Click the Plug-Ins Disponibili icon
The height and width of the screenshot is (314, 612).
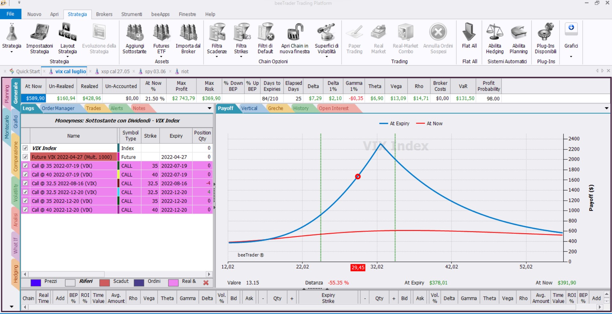[545, 32]
